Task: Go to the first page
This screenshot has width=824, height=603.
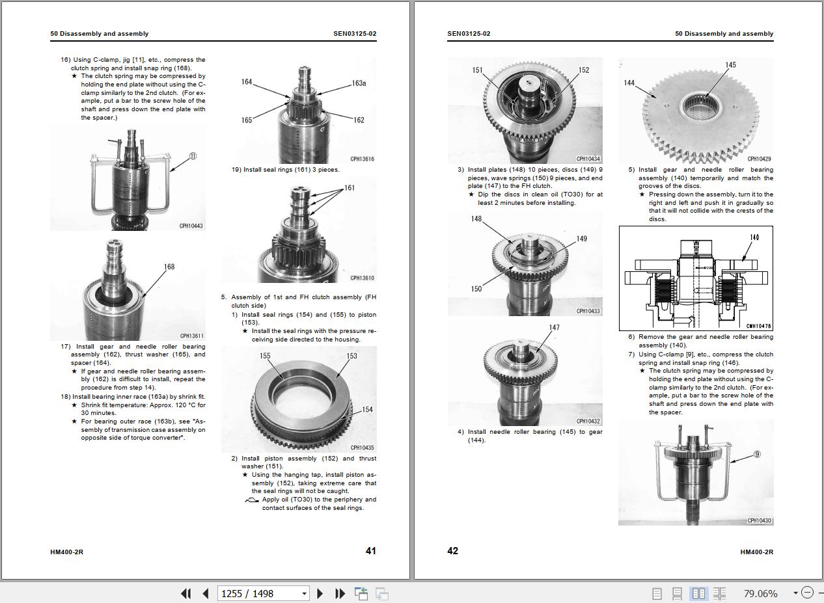Action: tap(185, 593)
